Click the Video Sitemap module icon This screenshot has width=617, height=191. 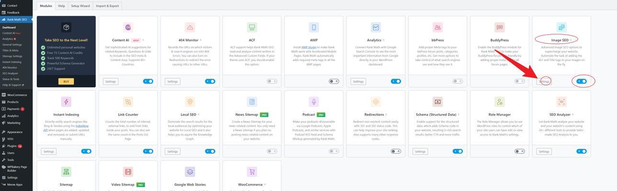[x=128, y=172]
